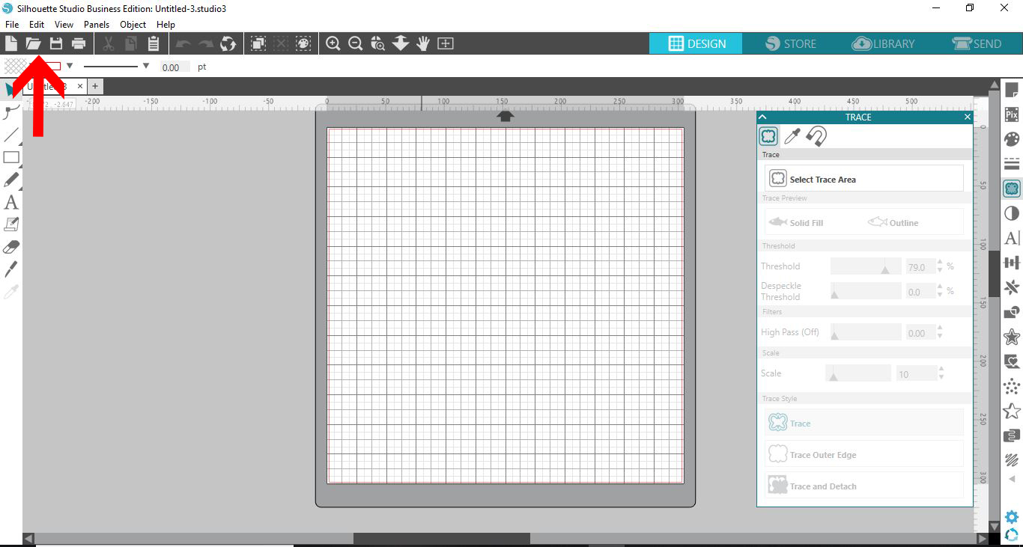This screenshot has height=547, width=1023.
Task: Open the Edit menu
Action: coord(37,25)
